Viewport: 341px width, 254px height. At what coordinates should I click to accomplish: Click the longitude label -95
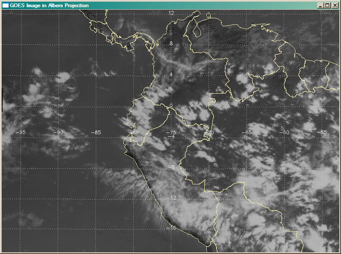tap(20, 132)
